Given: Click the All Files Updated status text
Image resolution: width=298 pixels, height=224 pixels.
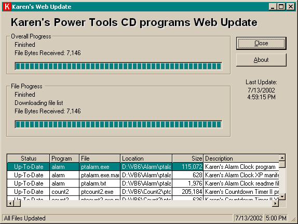Looking at the screenshot, I should [x=25, y=218].
